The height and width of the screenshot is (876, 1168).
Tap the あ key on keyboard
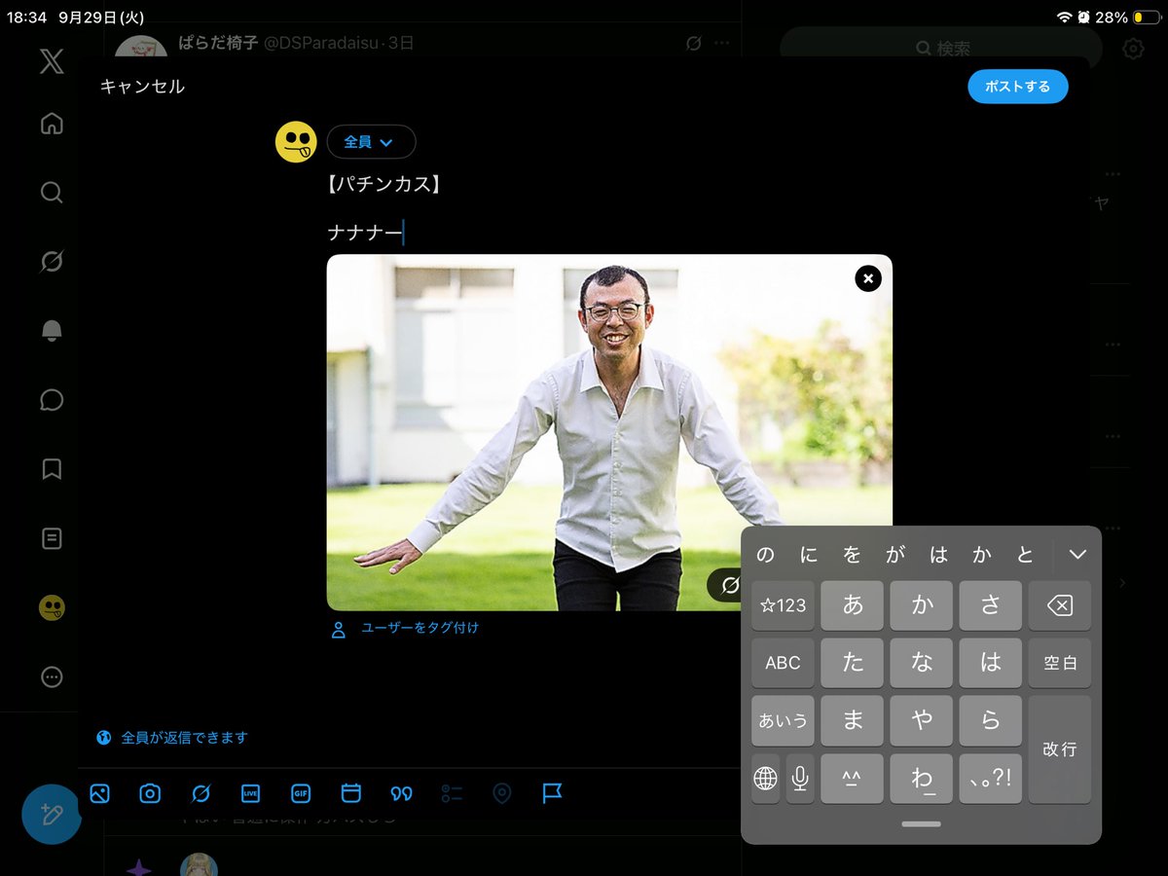pyautogui.click(x=853, y=605)
